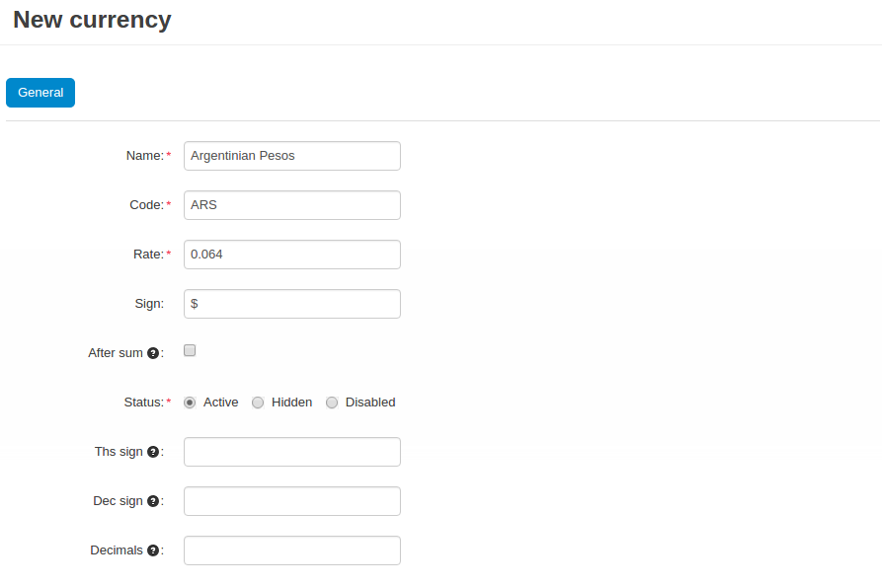882x586 pixels.
Task: Click the After sum help icon
Action: 153,353
